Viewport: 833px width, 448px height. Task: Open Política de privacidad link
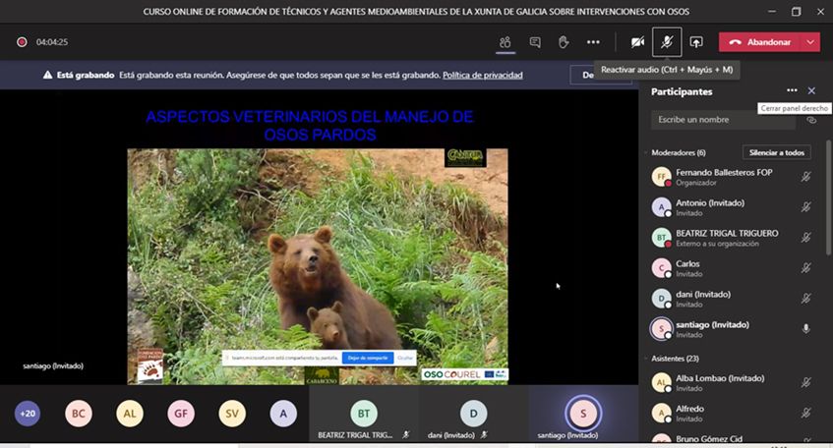(x=482, y=75)
